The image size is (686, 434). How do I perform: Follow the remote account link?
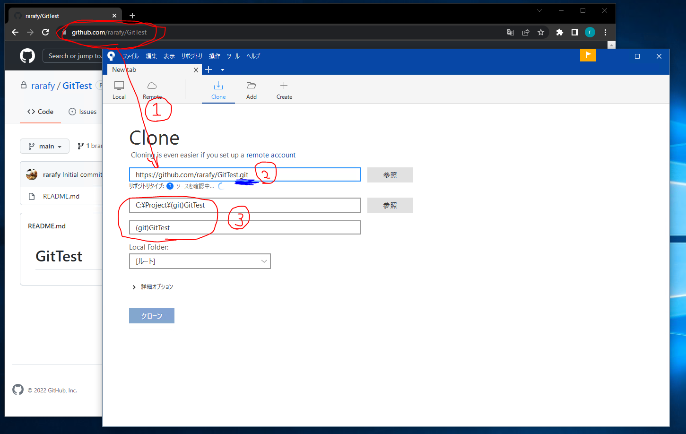pyautogui.click(x=270, y=155)
